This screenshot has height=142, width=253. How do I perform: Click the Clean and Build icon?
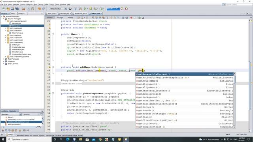point(80,9)
